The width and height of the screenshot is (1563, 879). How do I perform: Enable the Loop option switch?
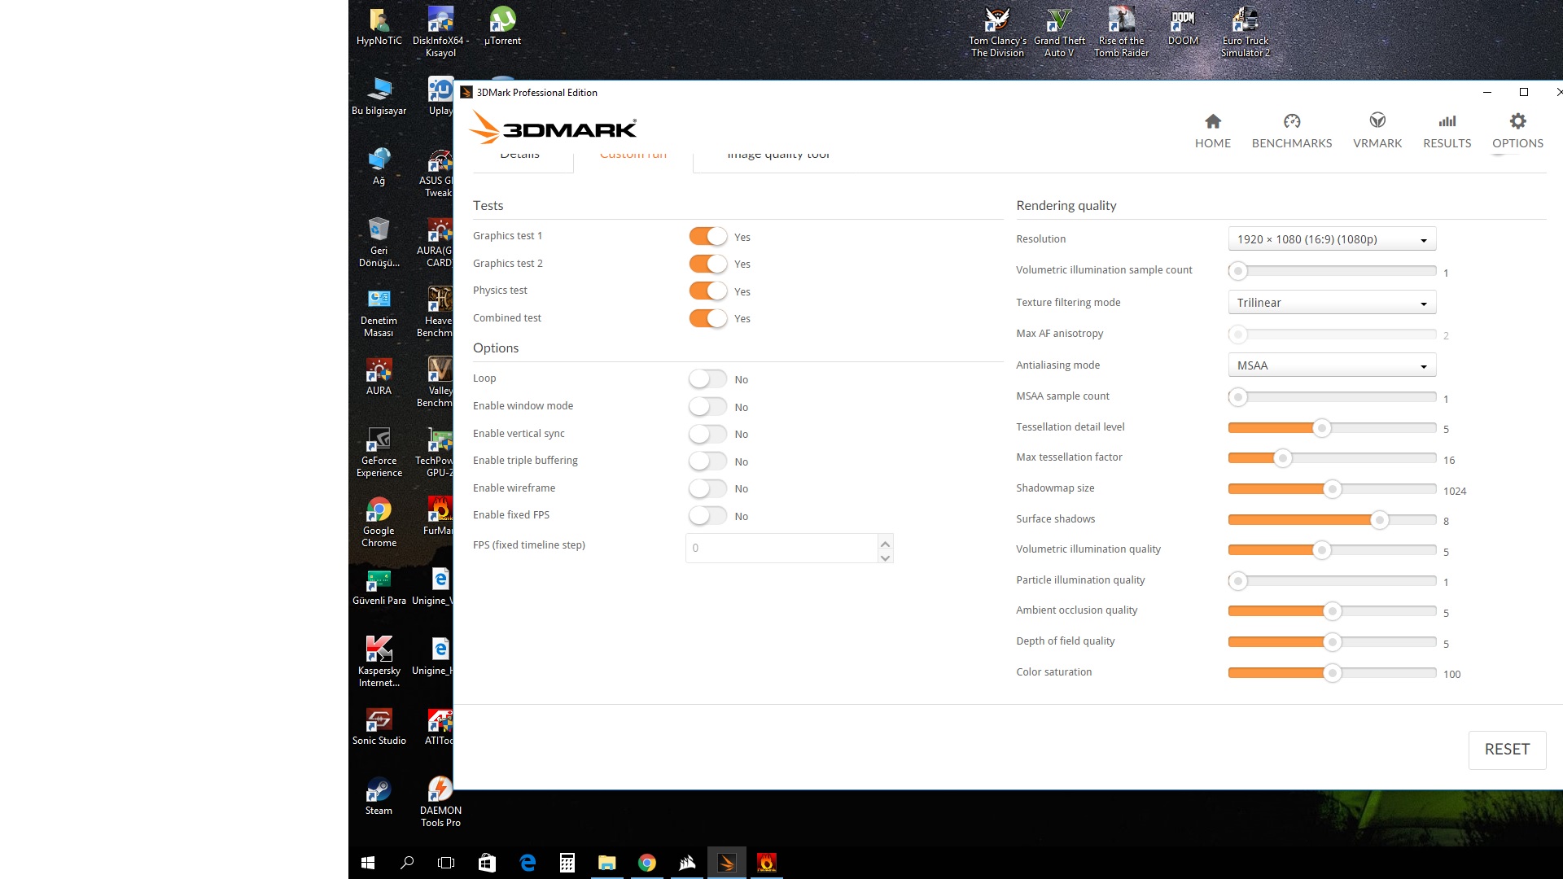tap(707, 379)
